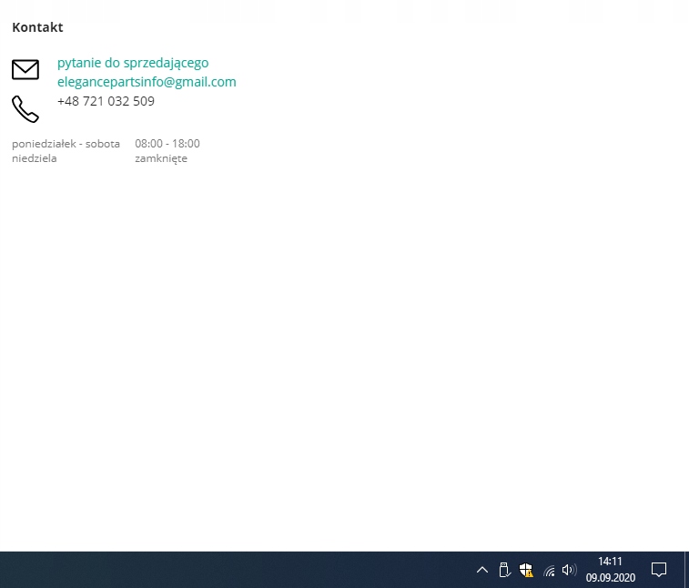Screen dimensions: 689x588
Task: Click 'zamknięte' text
Action: (161, 158)
